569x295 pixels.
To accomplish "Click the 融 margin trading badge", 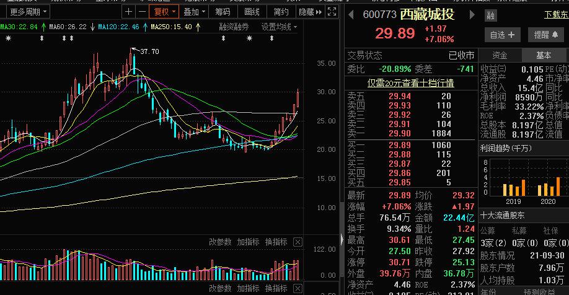I will 491,15.
